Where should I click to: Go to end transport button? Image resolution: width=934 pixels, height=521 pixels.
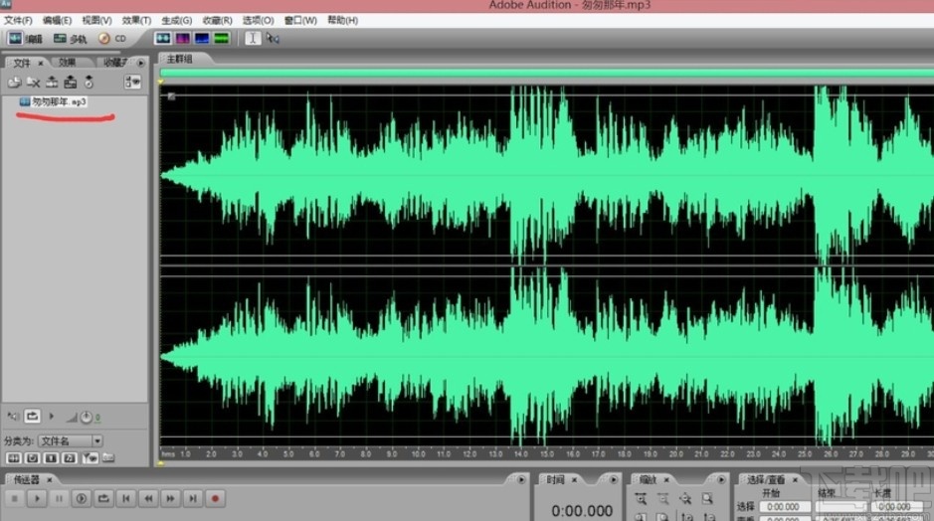coord(193,498)
